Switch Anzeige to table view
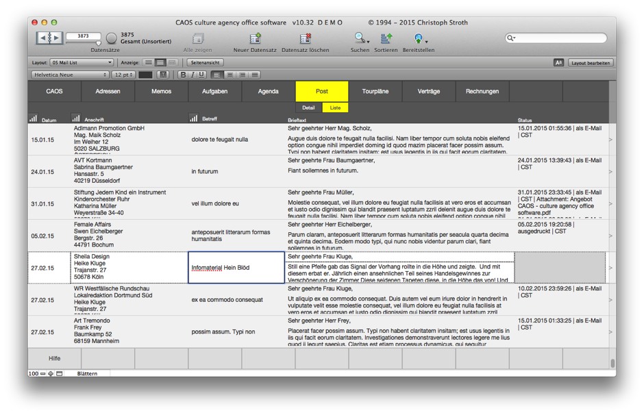This screenshot has width=644, height=415. tap(172, 63)
